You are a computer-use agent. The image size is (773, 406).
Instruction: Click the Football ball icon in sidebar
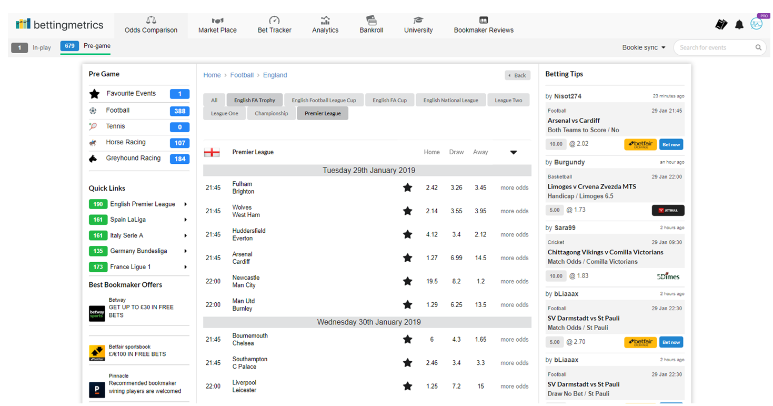(x=93, y=111)
